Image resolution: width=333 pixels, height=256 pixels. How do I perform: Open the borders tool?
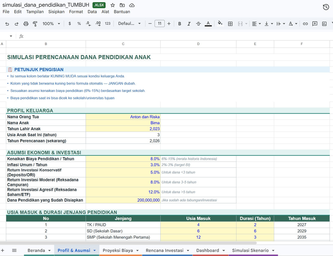[x=230, y=24]
